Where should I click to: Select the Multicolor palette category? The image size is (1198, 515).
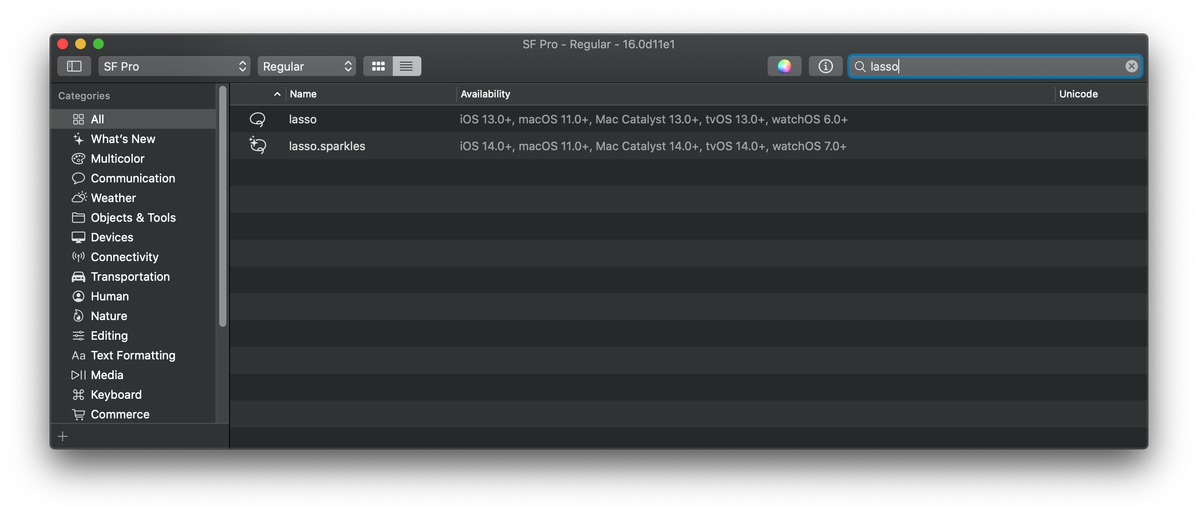117,159
